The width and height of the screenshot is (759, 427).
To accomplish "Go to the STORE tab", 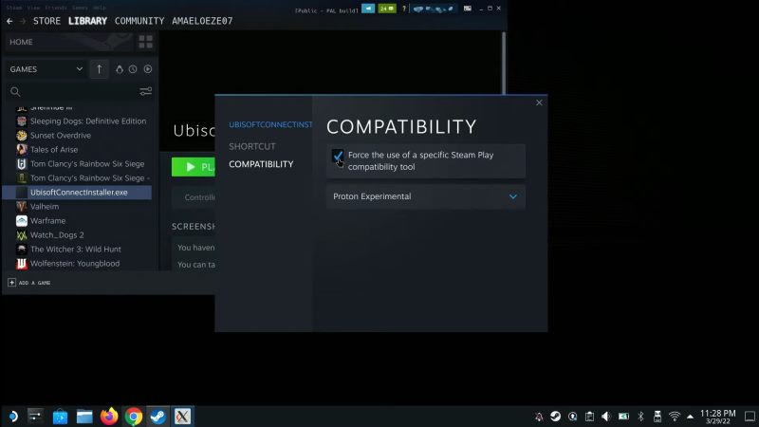I will coord(46,21).
